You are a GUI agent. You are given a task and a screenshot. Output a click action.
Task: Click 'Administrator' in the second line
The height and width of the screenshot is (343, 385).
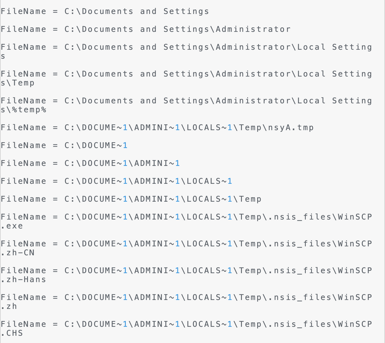click(253, 29)
